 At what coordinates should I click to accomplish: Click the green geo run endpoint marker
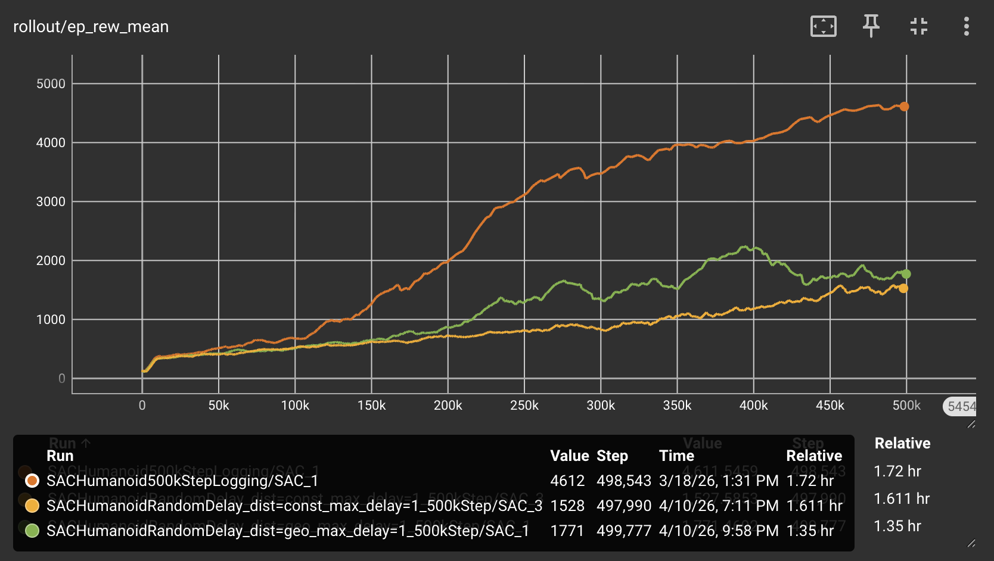pos(906,274)
